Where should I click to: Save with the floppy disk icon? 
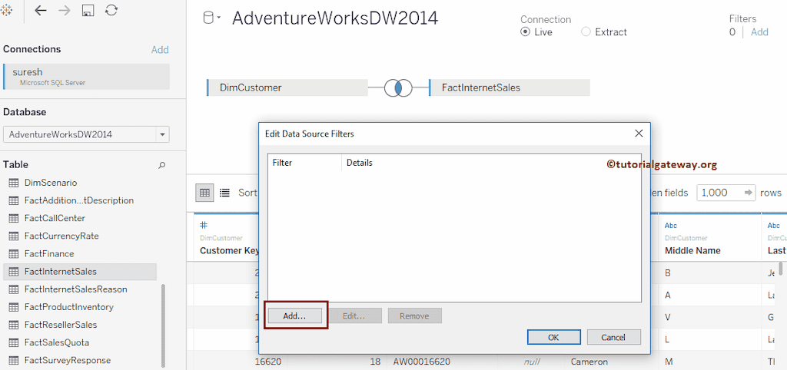coord(88,11)
